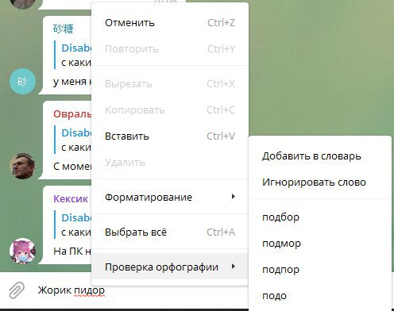
Task: Open avatar next to Овраль message
Action: (22, 166)
